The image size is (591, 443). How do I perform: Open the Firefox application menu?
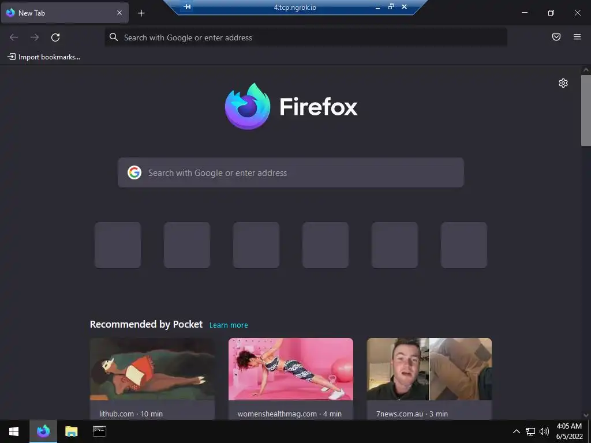coord(577,37)
